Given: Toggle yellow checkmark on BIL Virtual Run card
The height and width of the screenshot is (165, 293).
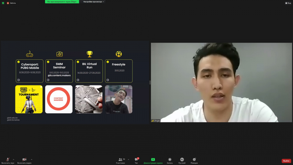Looking at the screenshot, I should (78, 62).
